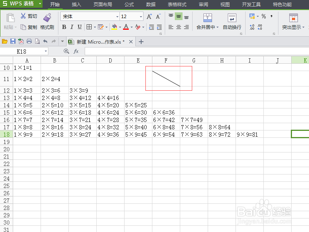Screen dimensions: 309x232
Task: Toggle Italic formatting
Action: pyautogui.click(x=72, y=27)
